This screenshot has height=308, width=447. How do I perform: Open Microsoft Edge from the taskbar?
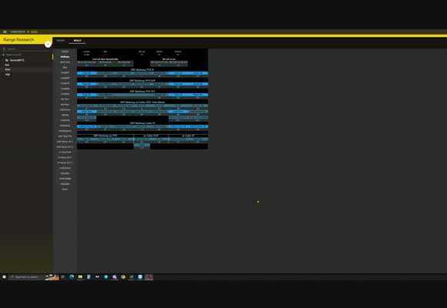point(72,277)
